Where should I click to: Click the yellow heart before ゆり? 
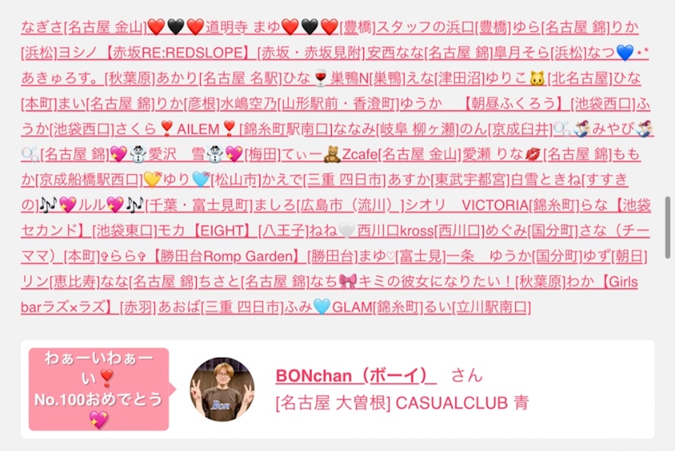coord(153,180)
